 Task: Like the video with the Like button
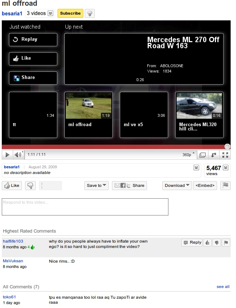tap(12, 186)
